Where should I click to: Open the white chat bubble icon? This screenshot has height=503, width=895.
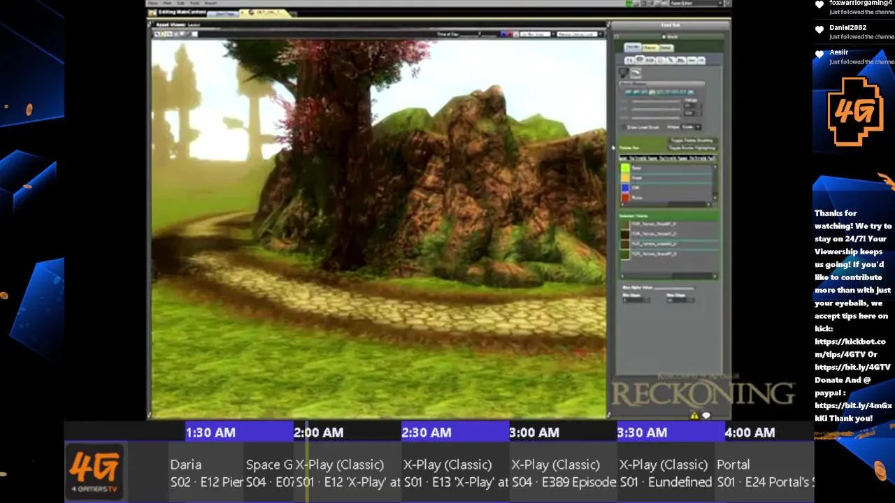pos(706,416)
